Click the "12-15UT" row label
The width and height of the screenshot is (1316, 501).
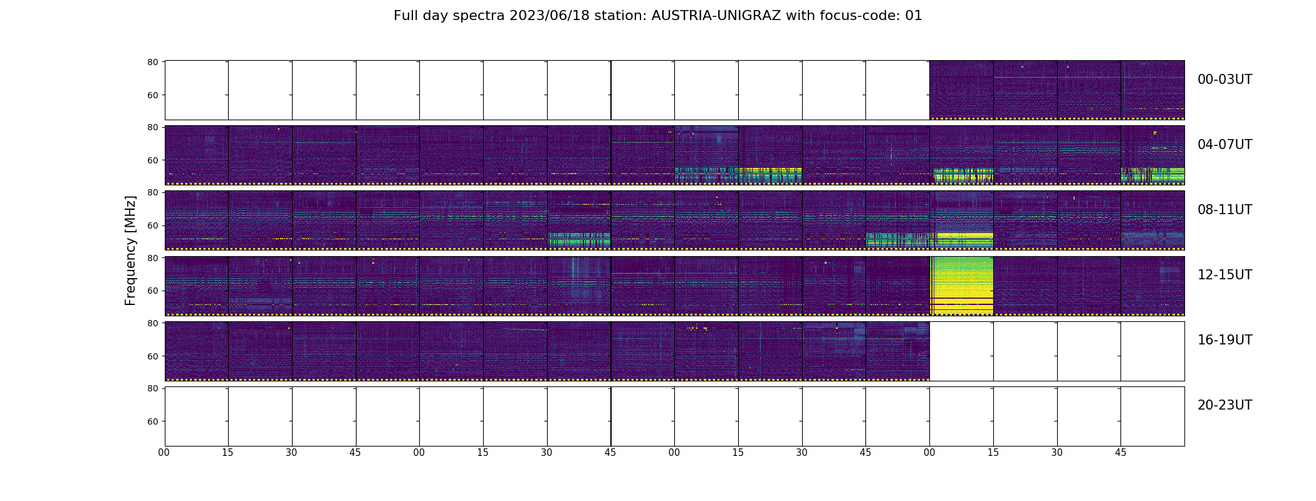(x=1225, y=275)
